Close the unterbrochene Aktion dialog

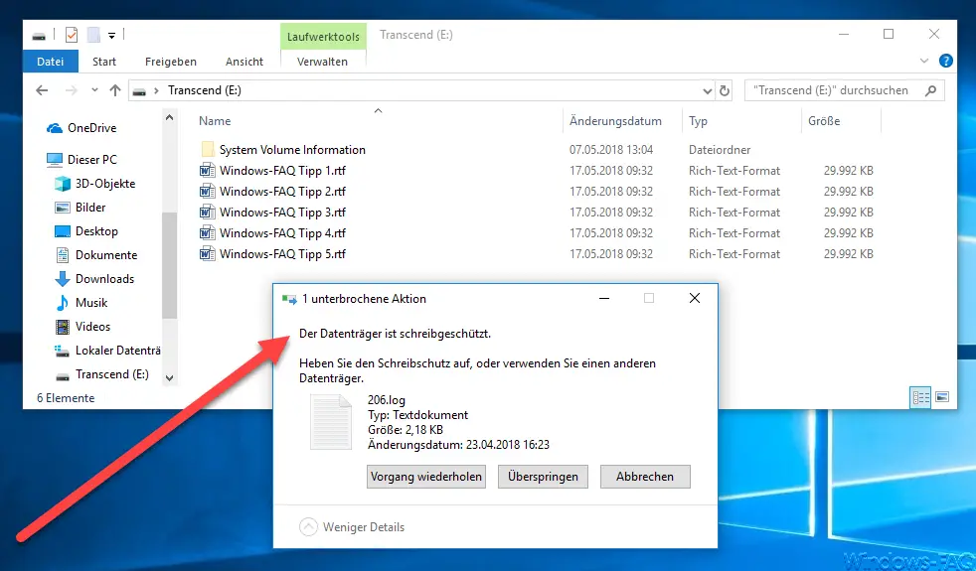point(695,299)
